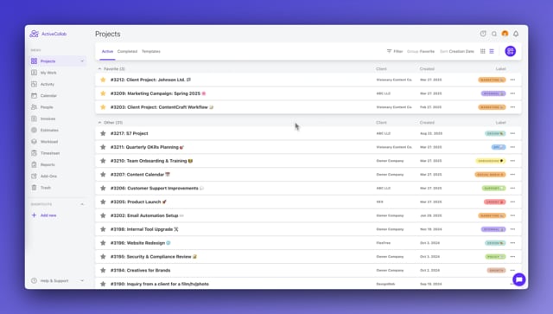This screenshot has width=553, height=314.
Task: Open Timesheet in the sidebar
Action: tap(50, 153)
